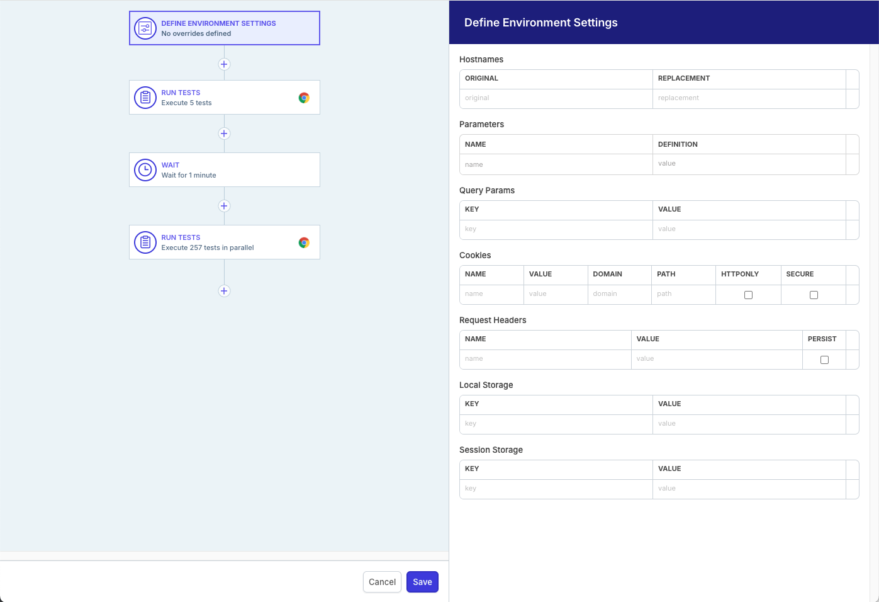The image size is (879, 602).
Task: Click the Define Environment Settings sliders icon
Action: [x=145, y=28]
